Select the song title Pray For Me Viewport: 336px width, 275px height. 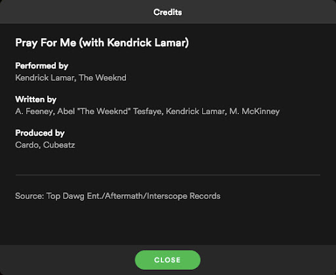pos(46,43)
